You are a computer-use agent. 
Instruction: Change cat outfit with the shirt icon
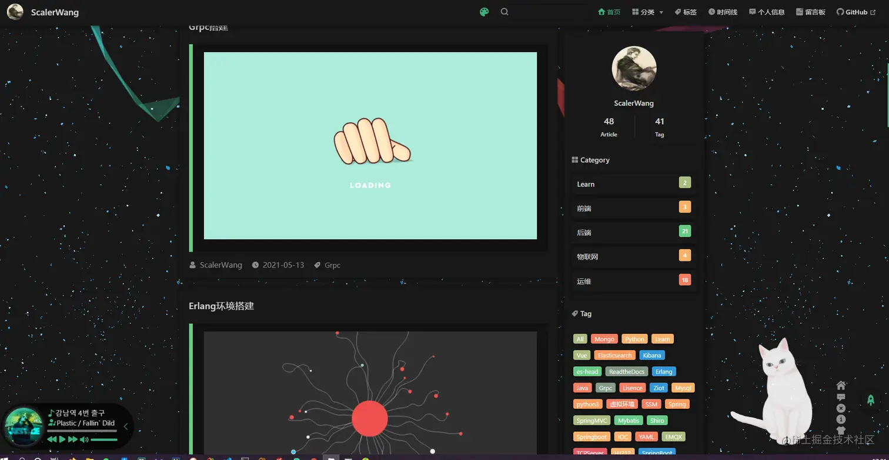pyautogui.click(x=841, y=431)
